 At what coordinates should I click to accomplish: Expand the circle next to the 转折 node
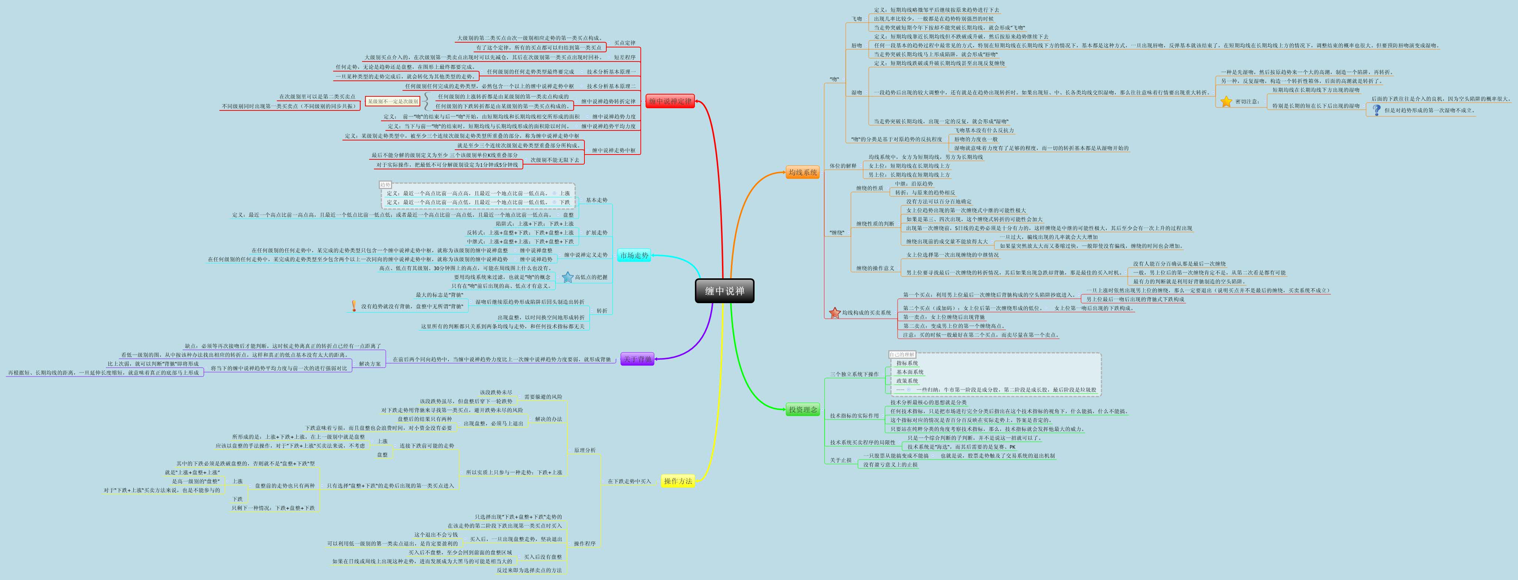591,311
